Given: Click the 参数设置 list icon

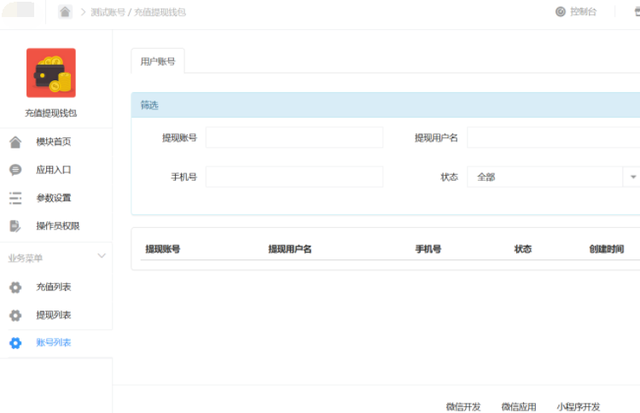Looking at the screenshot, I should point(15,198).
